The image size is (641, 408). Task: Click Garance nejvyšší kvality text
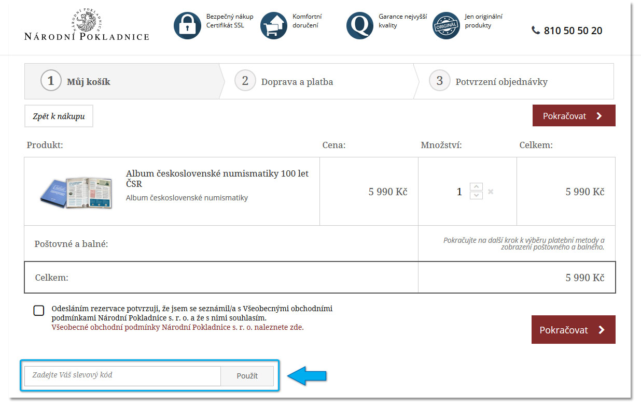point(402,21)
